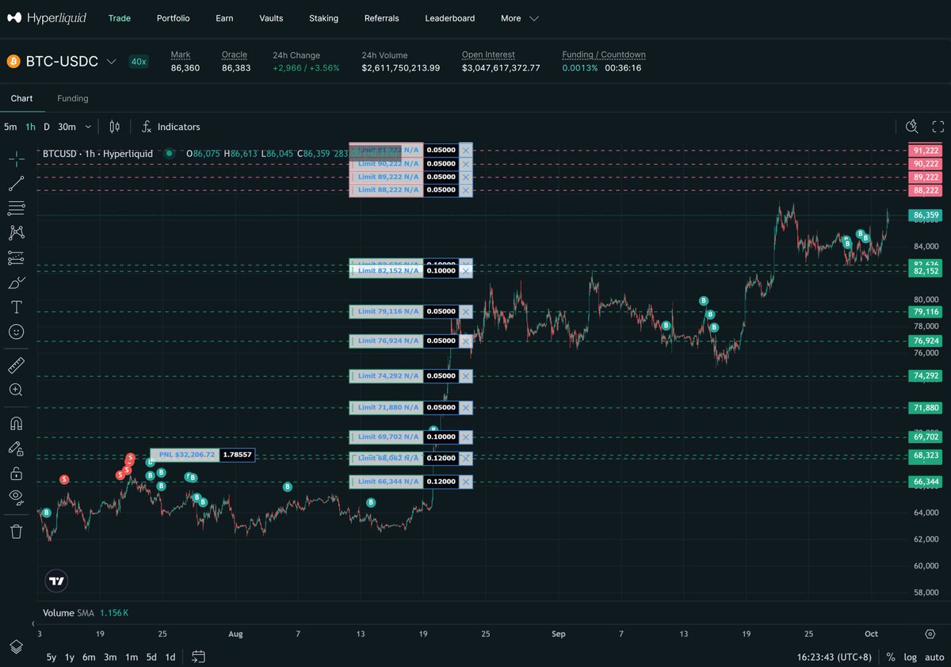This screenshot has height=667, width=951.
Task: Toggle magnet mode for drawings
Action: pos(16,424)
